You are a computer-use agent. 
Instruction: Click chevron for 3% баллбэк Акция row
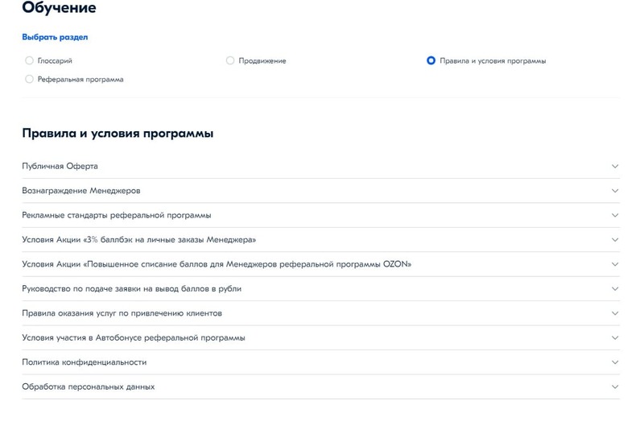coord(615,240)
